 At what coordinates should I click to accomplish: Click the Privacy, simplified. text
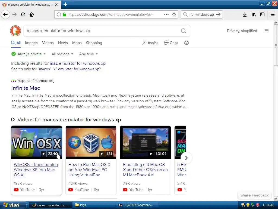pos(242,31)
